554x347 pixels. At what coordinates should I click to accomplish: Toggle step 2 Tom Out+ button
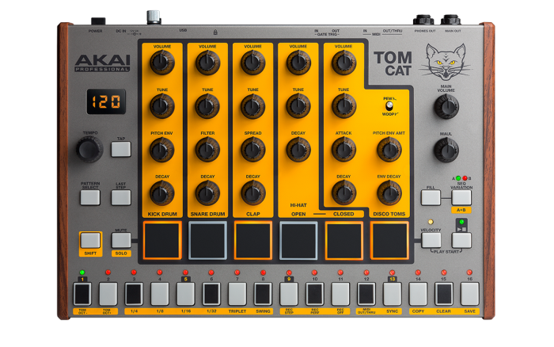click(108, 294)
